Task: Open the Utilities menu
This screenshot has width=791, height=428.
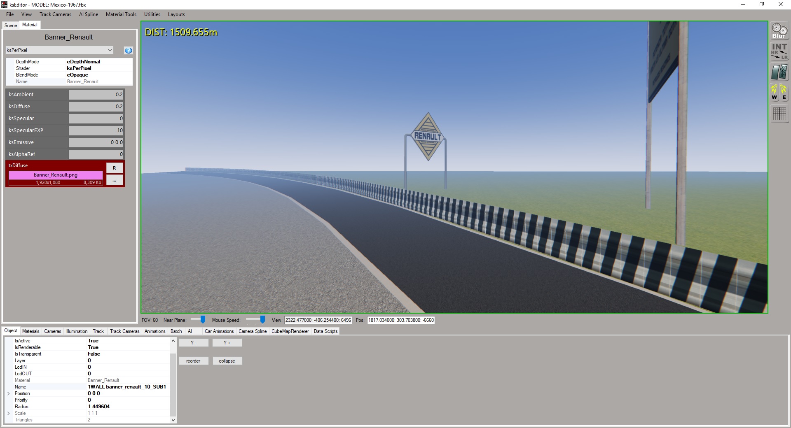Action: (x=152, y=14)
